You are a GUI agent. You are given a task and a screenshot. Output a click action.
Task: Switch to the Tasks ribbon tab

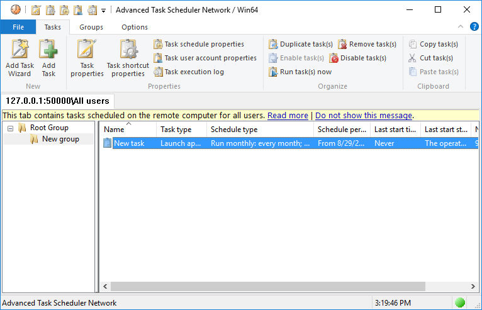point(53,27)
